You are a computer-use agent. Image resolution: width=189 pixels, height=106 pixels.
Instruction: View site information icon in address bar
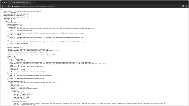pyautogui.click(x=13, y=6)
